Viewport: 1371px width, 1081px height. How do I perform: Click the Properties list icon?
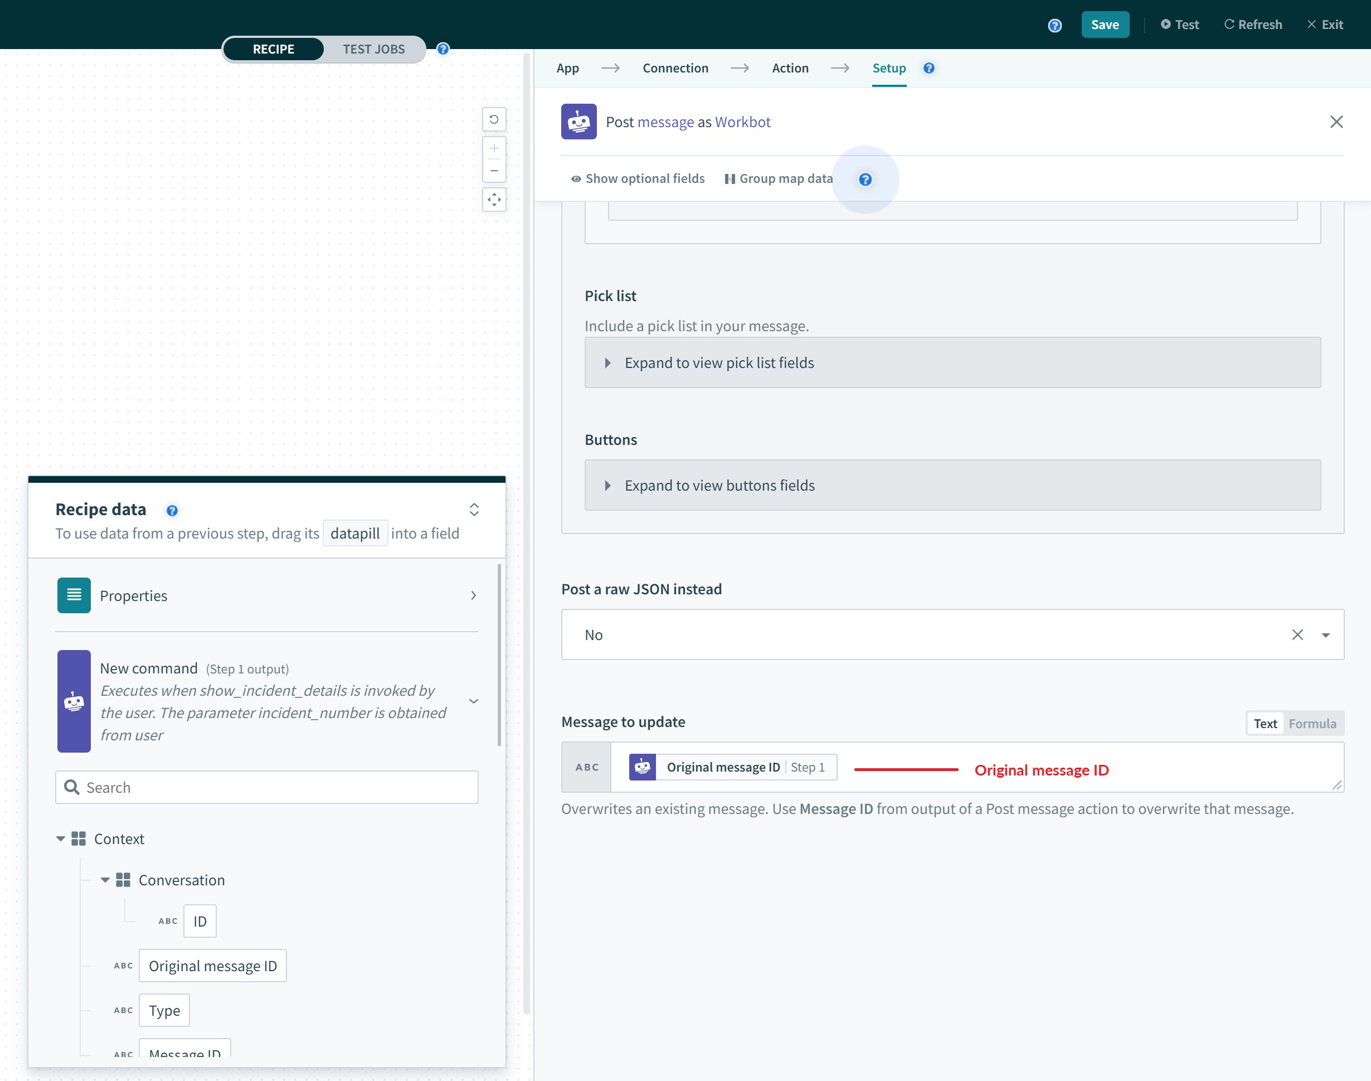[74, 595]
